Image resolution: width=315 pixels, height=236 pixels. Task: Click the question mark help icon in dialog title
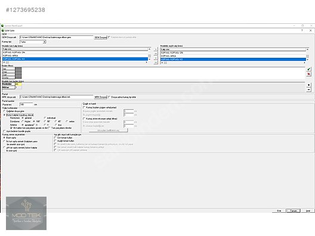click(302, 30)
